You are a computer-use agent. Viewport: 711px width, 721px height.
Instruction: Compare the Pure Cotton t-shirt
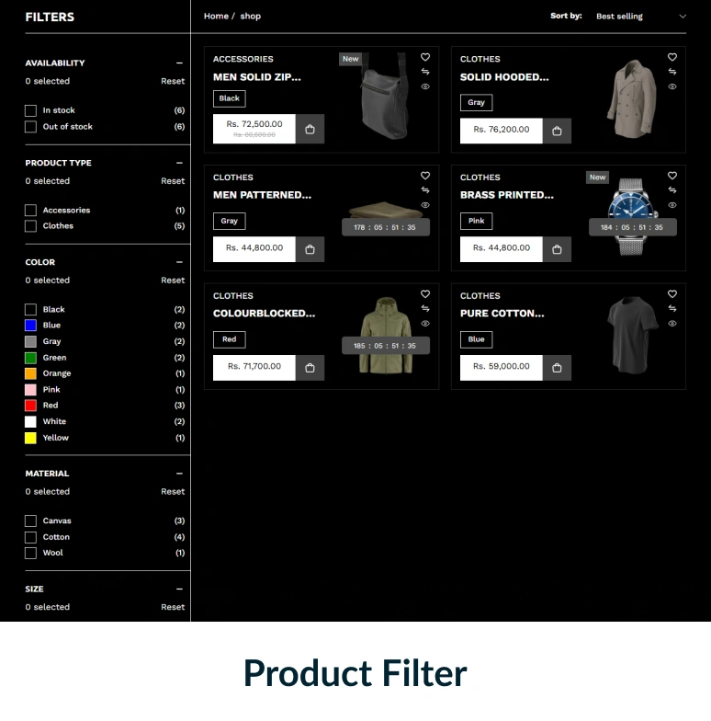672,309
